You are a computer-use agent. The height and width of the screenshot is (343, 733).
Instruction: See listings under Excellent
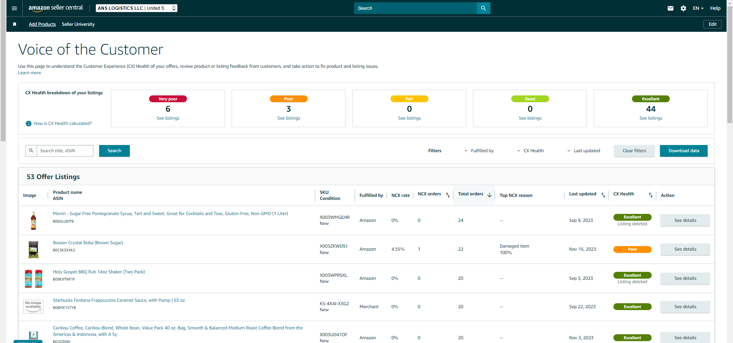(651, 118)
